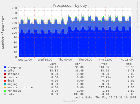
Task: Click sleeping average value 110.36
Action: [x=104, y=67]
